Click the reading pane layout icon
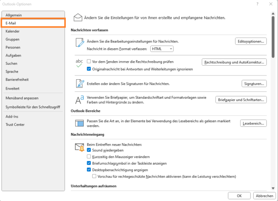The width and height of the screenshot is (278, 201). pos(79,123)
